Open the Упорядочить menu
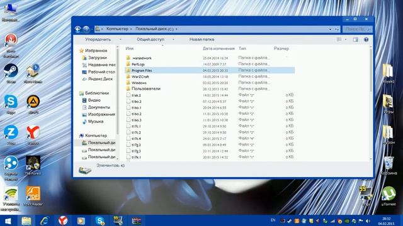The image size is (403, 226). [x=98, y=40]
